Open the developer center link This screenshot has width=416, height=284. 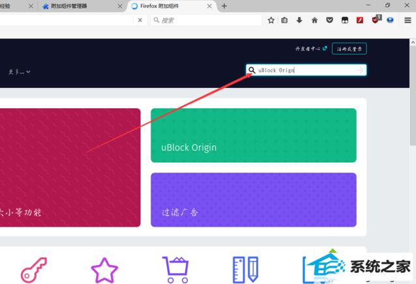click(x=311, y=49)
